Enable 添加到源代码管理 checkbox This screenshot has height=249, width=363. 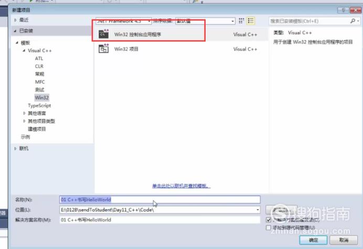pos(269,228)
